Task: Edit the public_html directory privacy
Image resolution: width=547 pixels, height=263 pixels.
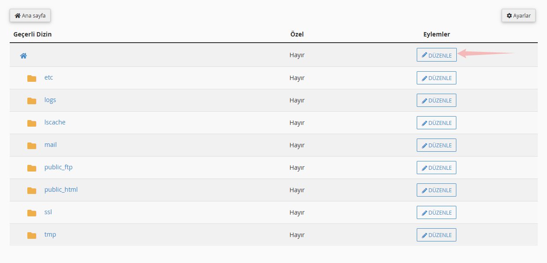Action: coord(436,190)
